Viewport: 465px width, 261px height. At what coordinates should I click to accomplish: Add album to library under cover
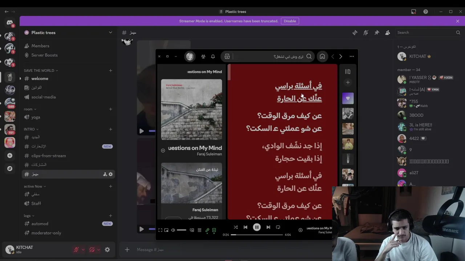coord(163,150)
